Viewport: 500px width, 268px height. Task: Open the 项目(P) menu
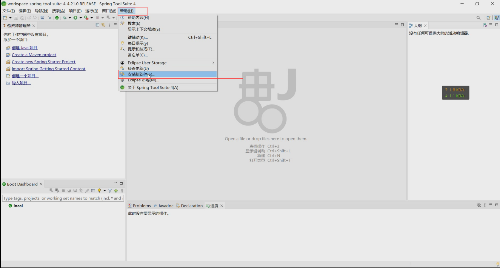click(x=75, y=11)
